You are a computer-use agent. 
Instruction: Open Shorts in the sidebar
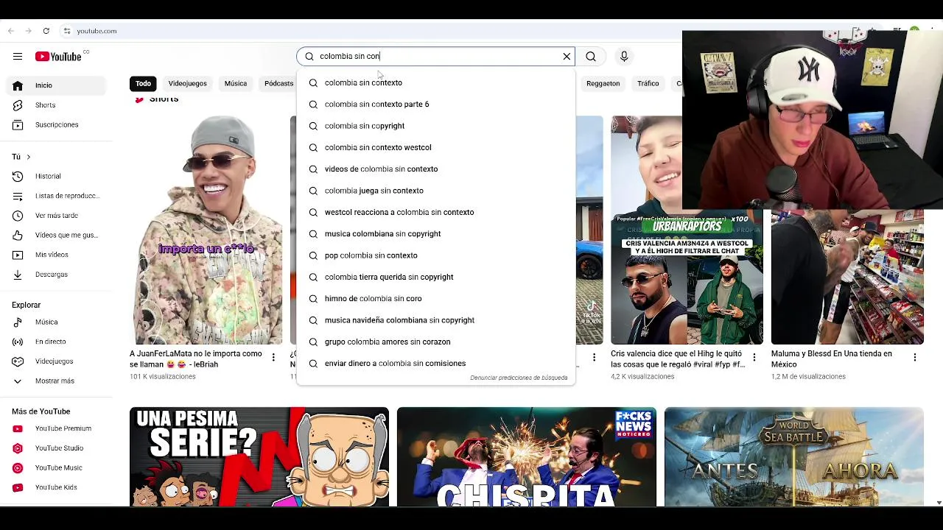56,105
